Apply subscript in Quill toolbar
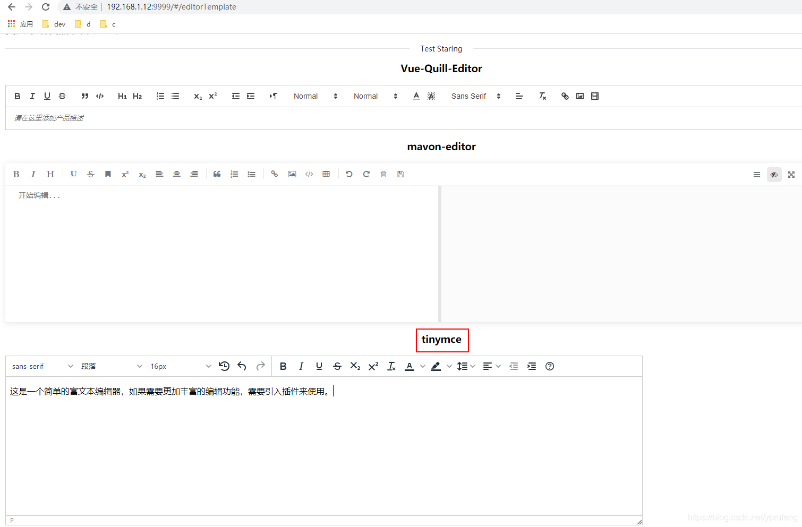Image resolution: width=802 pixels, height=527 pixels. [x=198, y=96]
